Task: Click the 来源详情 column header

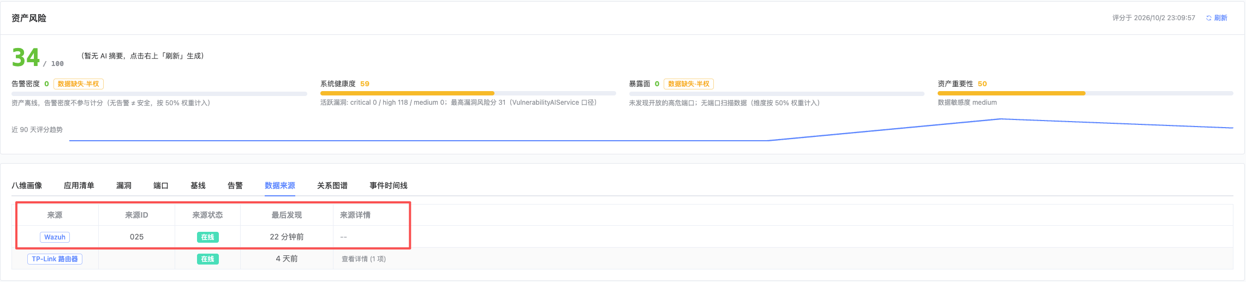Action: [355, 215]
